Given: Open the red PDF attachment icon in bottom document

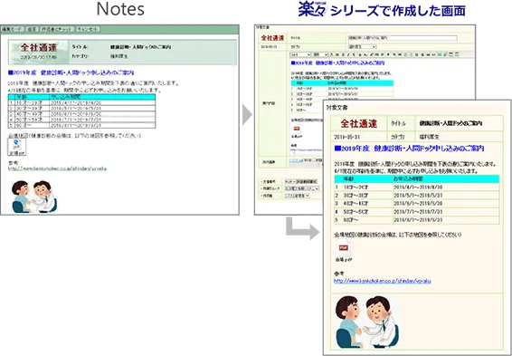Looking at the screenshot, I should pos(344,248).
